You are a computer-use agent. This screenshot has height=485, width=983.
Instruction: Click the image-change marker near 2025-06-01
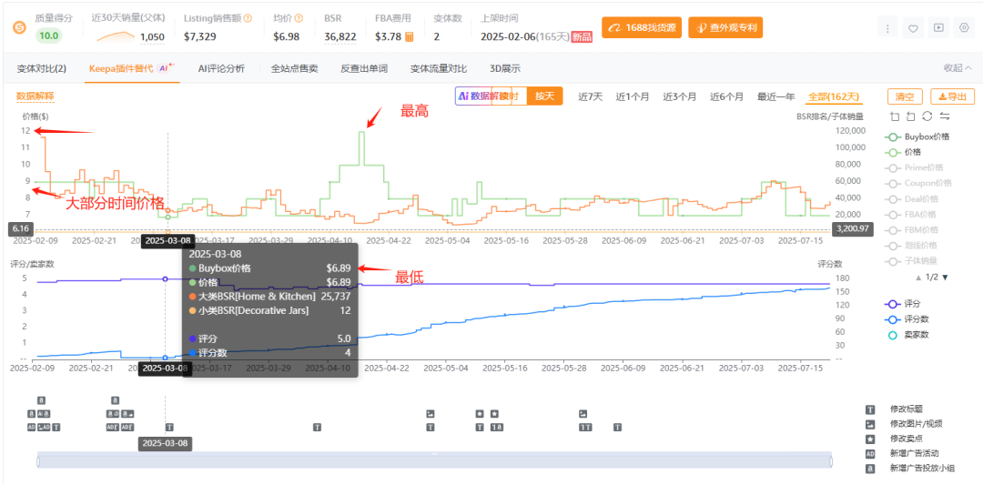coord(583,413)
